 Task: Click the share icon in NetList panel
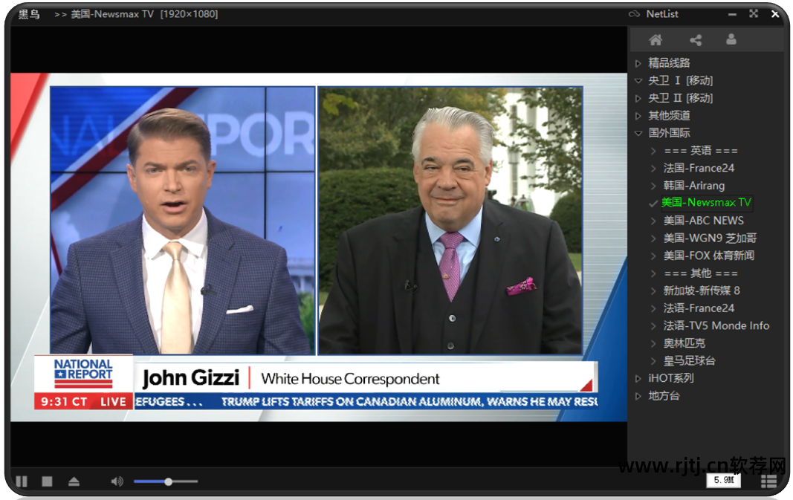(696, 39)
